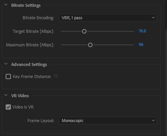The width and height of the screenshot is (167, 136).
Task: Click the Advanced Settings header text
Action: [x=29, y=64]
